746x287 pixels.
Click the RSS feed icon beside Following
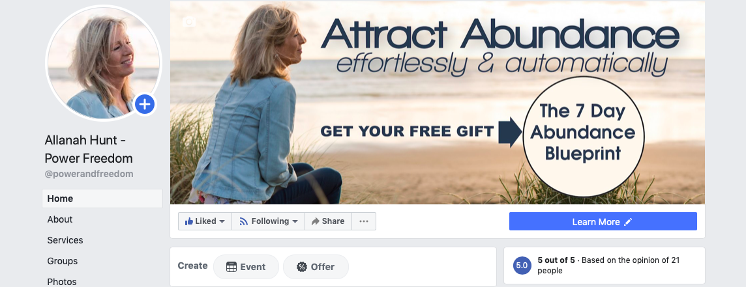pyautogui.click(x=244, y=221)
